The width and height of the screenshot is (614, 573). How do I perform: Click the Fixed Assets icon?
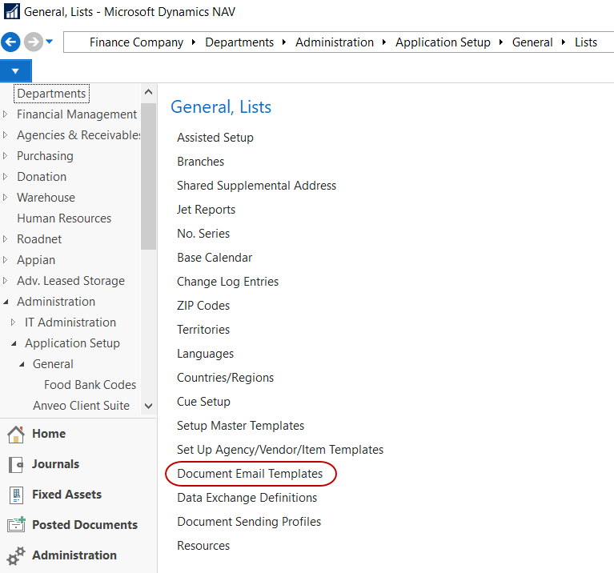tap(15, 495)
